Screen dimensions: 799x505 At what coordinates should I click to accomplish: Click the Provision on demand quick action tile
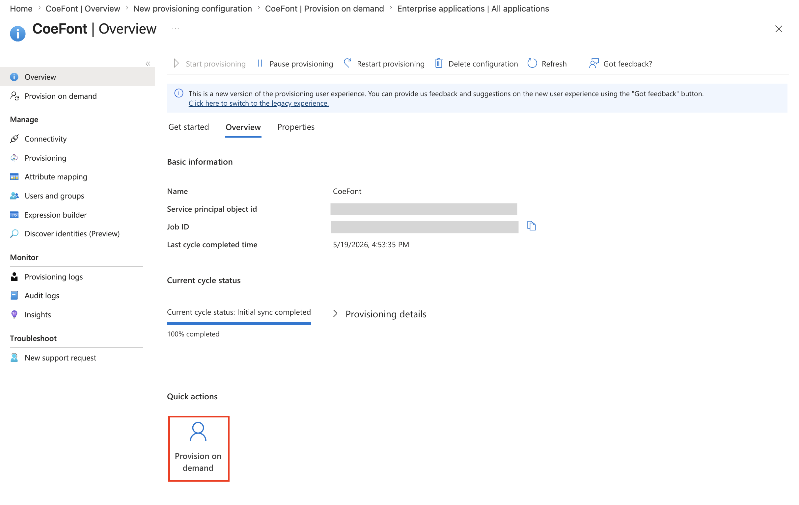point(198,448)
